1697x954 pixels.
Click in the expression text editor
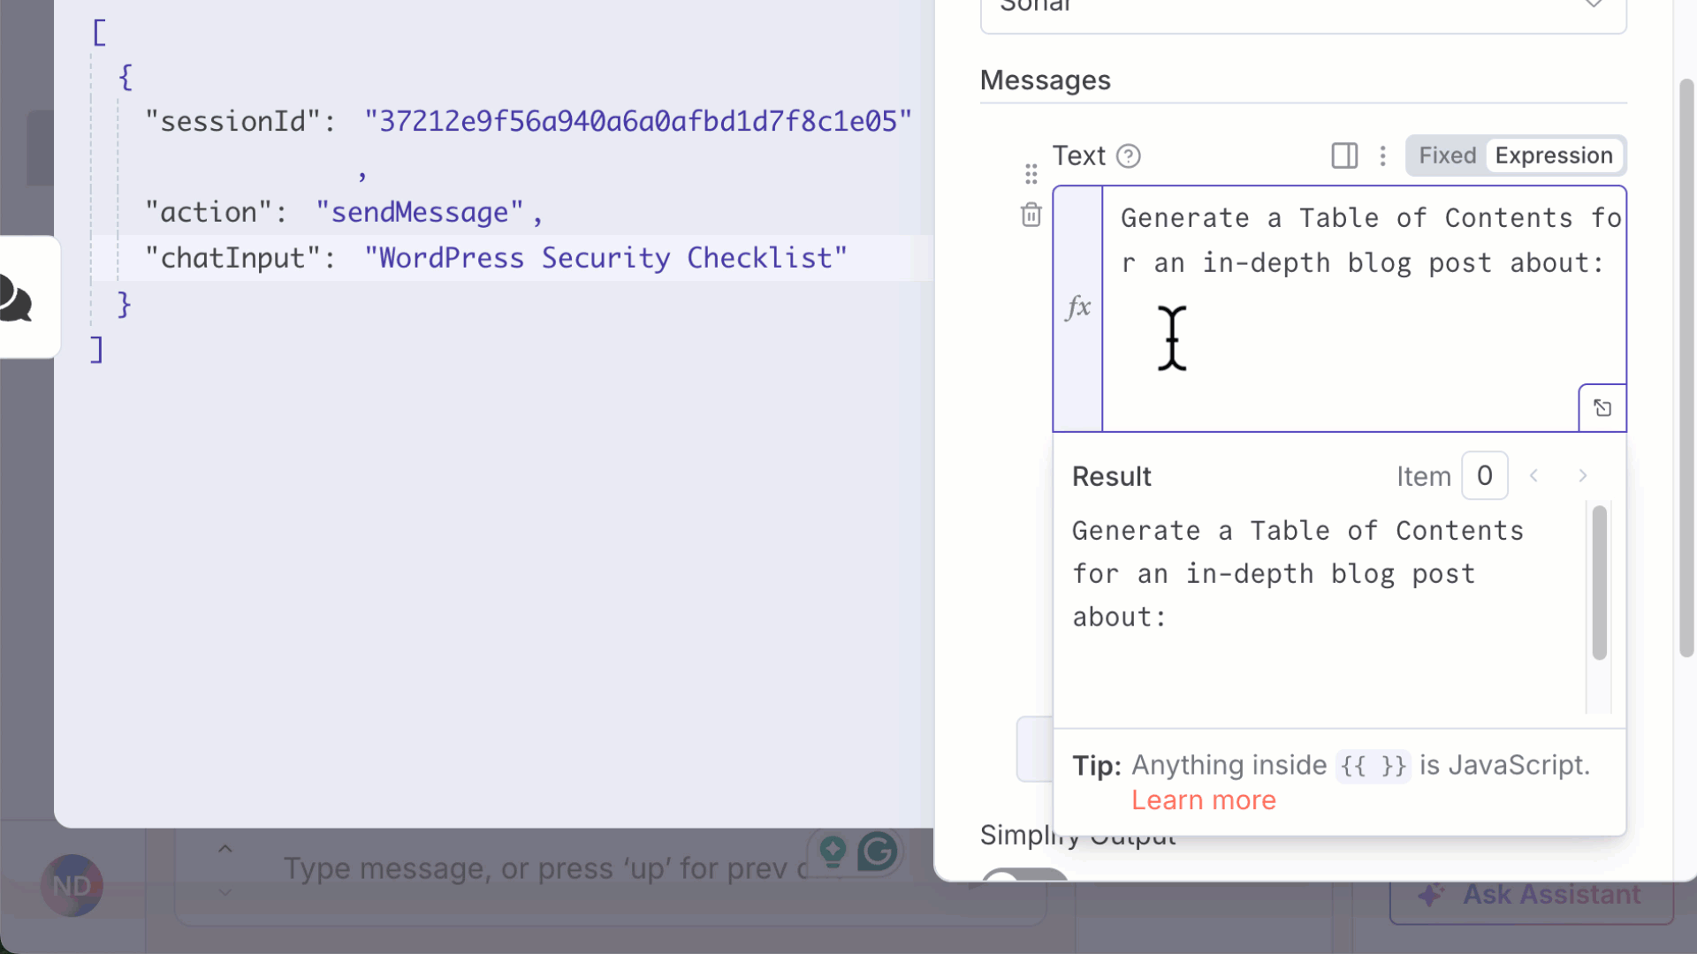coord(1361,336)
